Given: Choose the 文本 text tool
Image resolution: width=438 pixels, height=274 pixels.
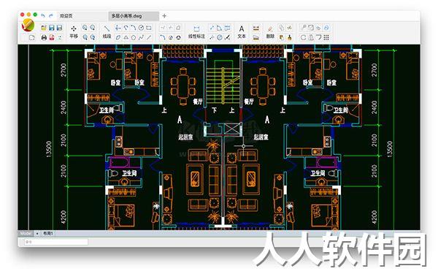Looking at the screenshot, I should (242, 32).
